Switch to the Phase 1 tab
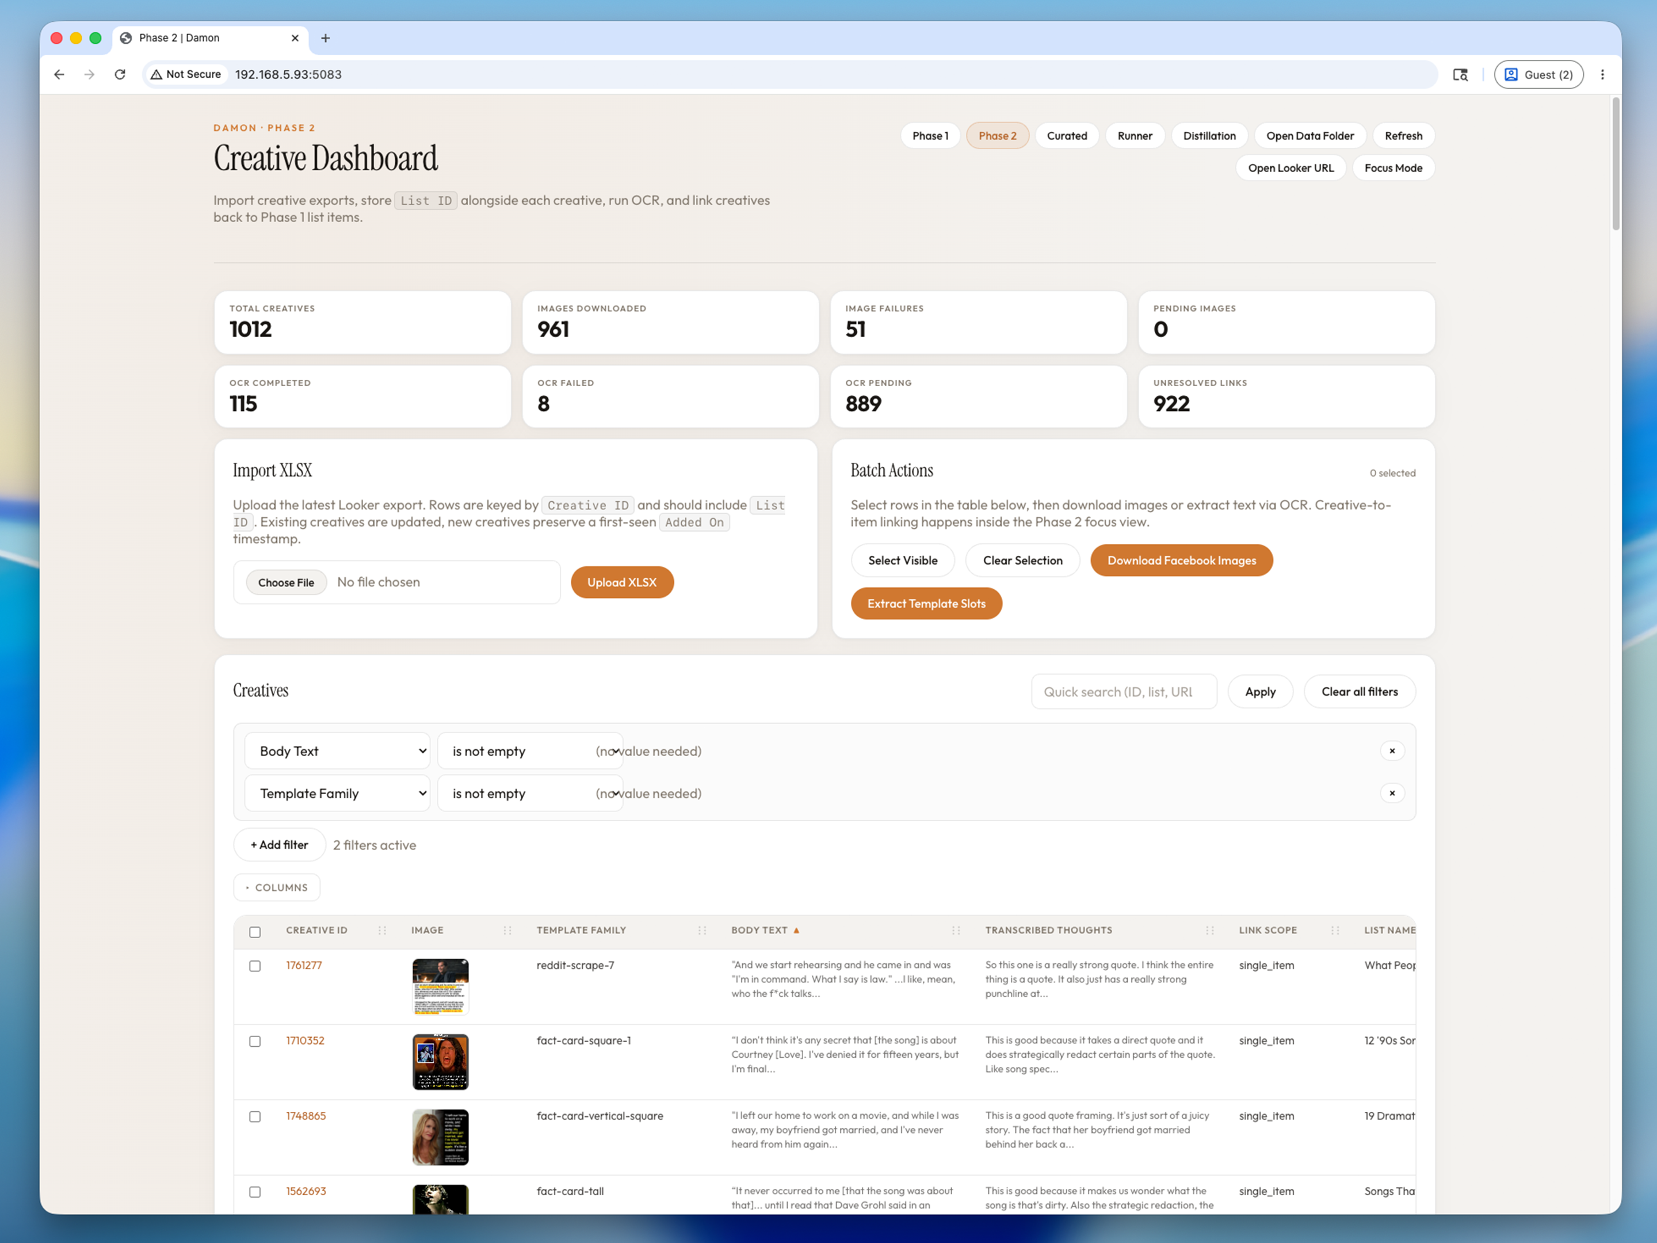 (930, 136)
